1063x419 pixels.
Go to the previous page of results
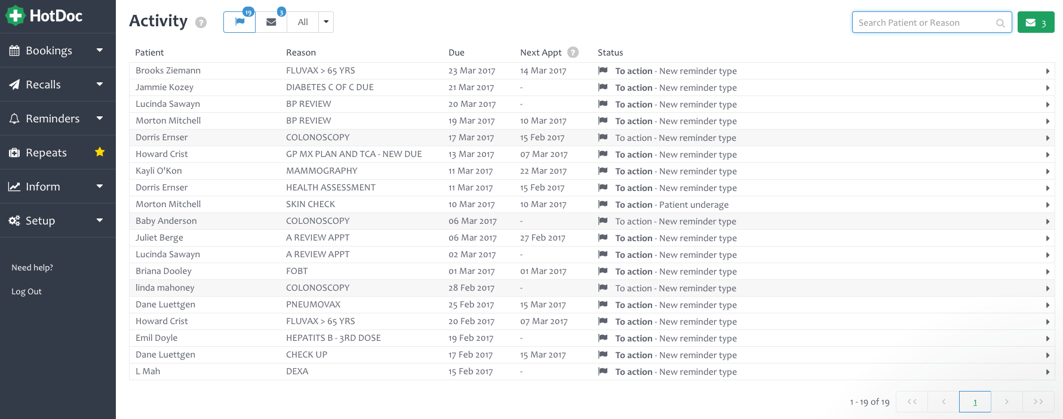(x=944, y=402)
